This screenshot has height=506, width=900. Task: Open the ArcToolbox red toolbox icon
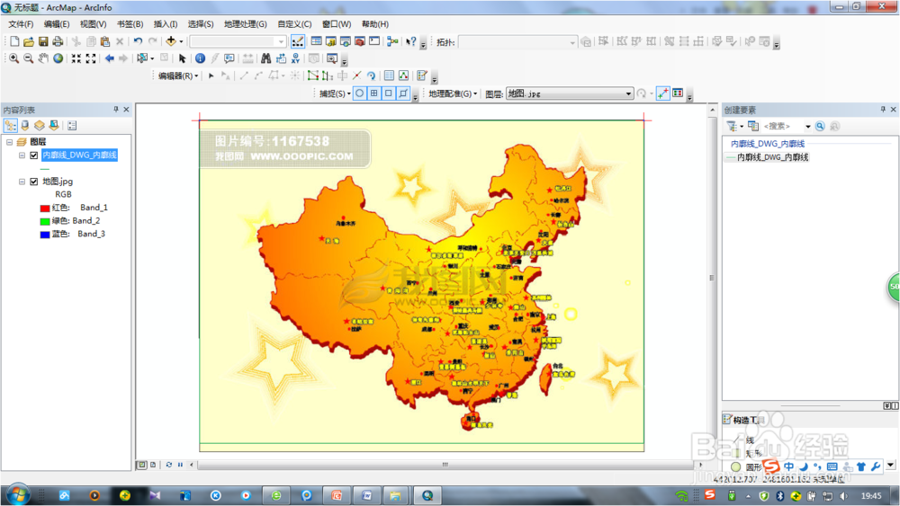360,41
